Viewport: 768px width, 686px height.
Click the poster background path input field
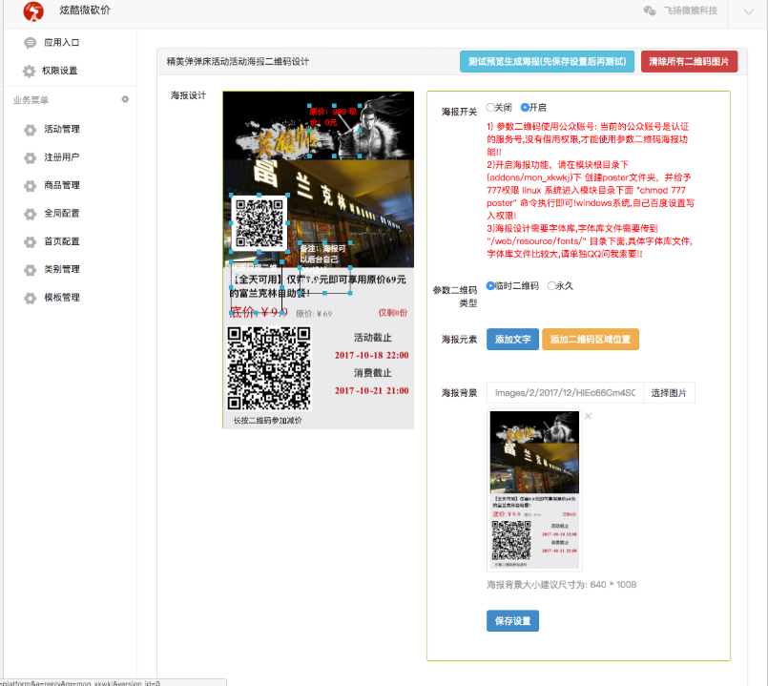coord(565,392)
